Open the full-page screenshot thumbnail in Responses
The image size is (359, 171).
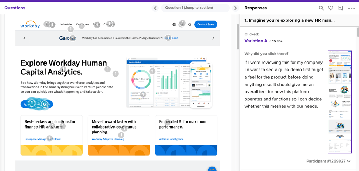click(x=340, y=102)
